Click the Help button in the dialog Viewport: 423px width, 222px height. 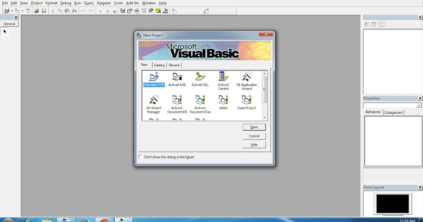254,145
